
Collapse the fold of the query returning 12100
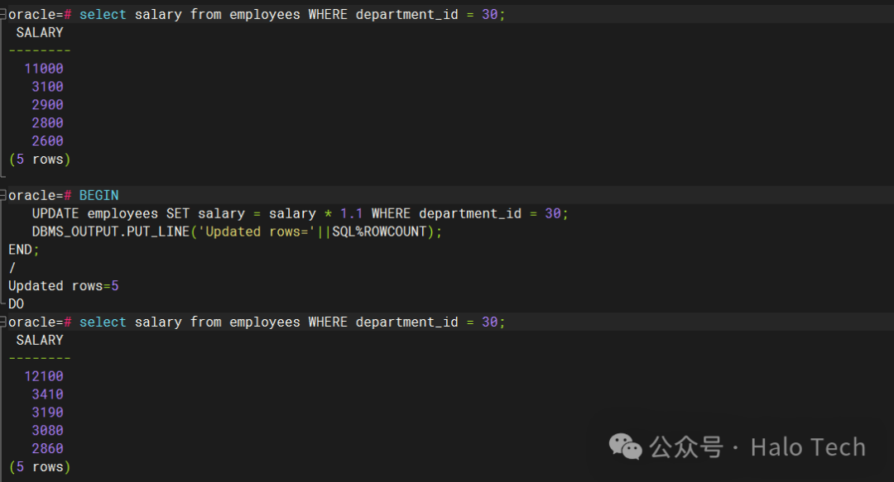[x=2, y=322]
